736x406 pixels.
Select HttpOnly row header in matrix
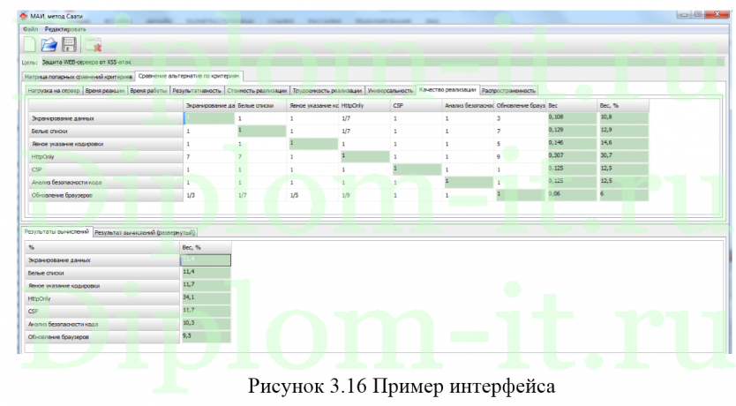click(106, 157)
